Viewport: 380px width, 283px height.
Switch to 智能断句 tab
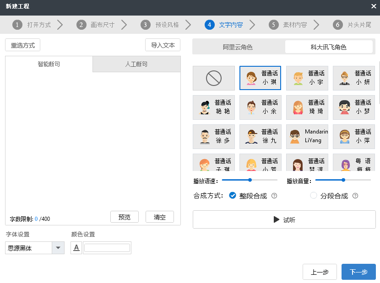point(49,64)
